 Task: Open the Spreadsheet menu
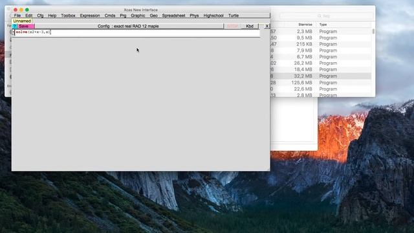click(173, 16)
